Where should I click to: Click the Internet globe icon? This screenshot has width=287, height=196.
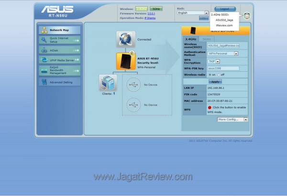126,39
